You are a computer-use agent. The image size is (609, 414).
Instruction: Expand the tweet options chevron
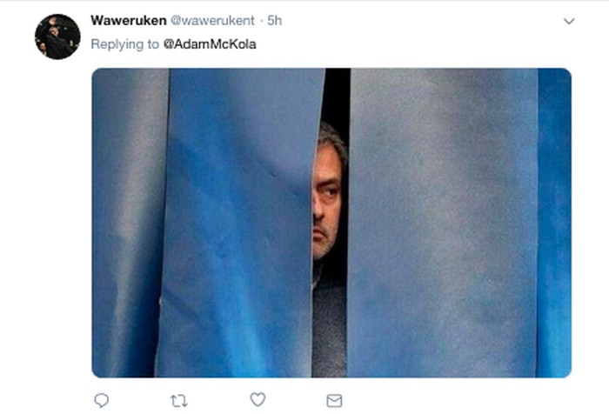569,21
